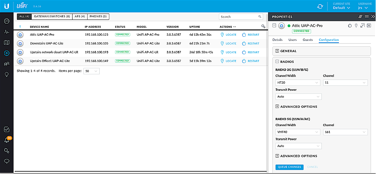
Task: Click device icon for Upstairs Office1 row
Action: [x=20, y=61]
